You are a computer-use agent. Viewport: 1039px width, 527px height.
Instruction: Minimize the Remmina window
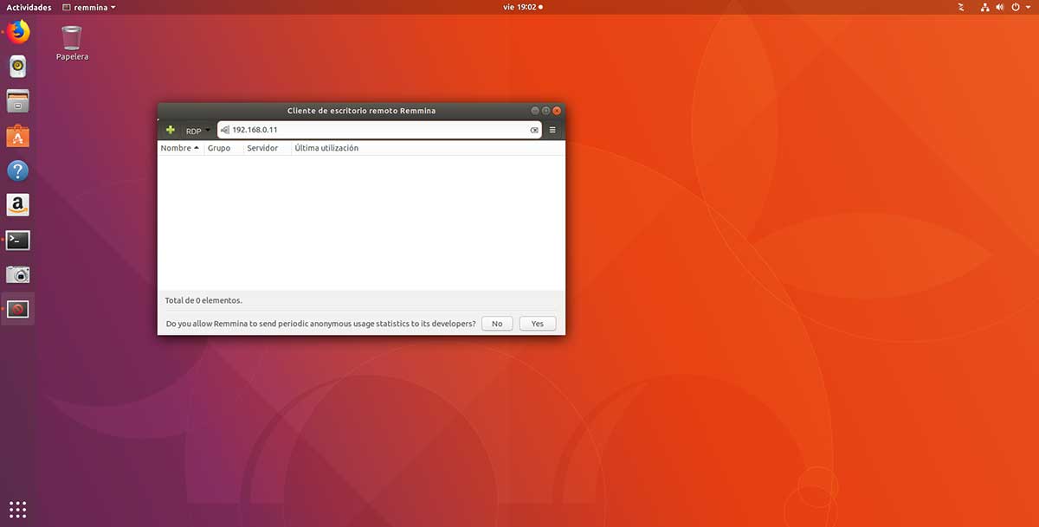(x=535, y=111)
